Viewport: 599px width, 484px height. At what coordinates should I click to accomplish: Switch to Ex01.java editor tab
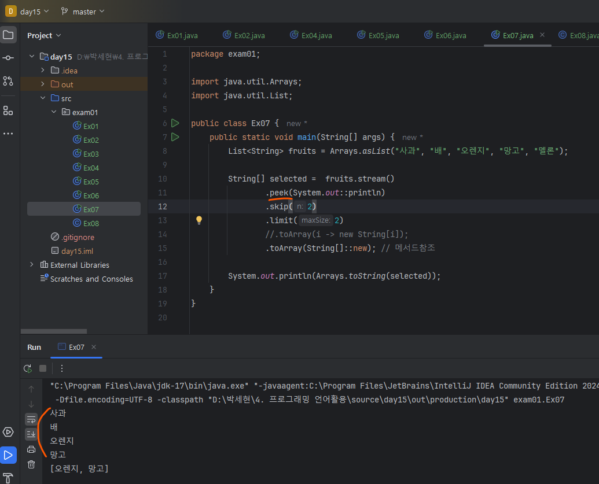[177, 35]
